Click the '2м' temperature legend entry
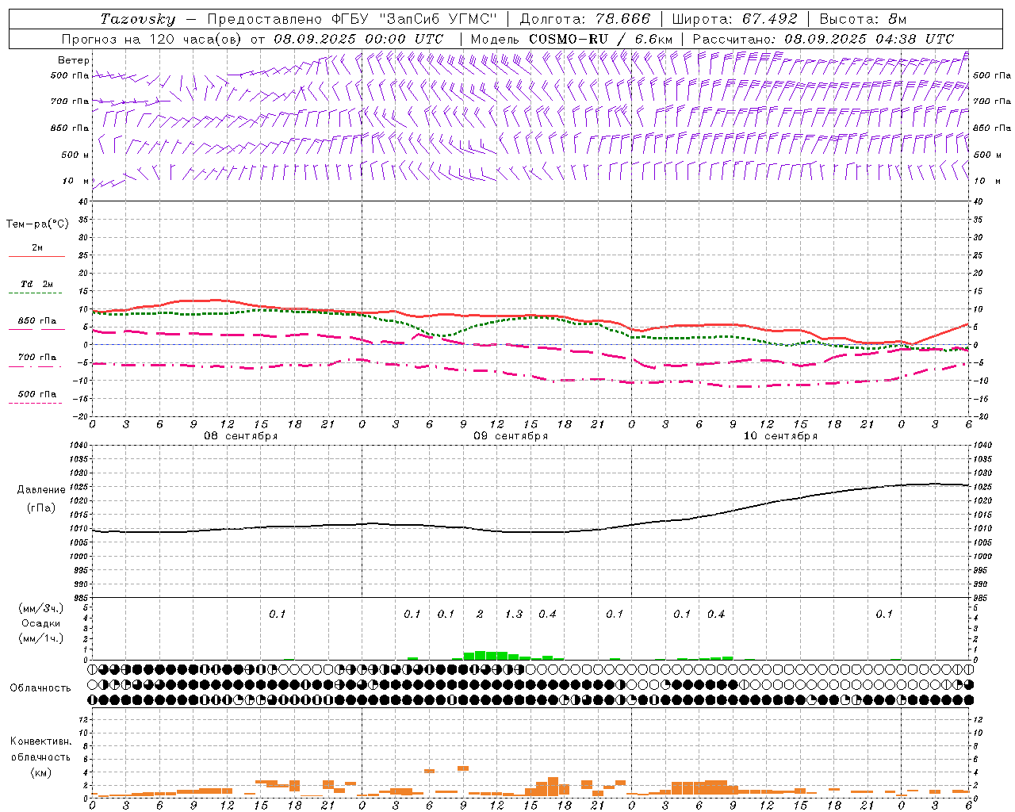 click(x=37, y=247)
